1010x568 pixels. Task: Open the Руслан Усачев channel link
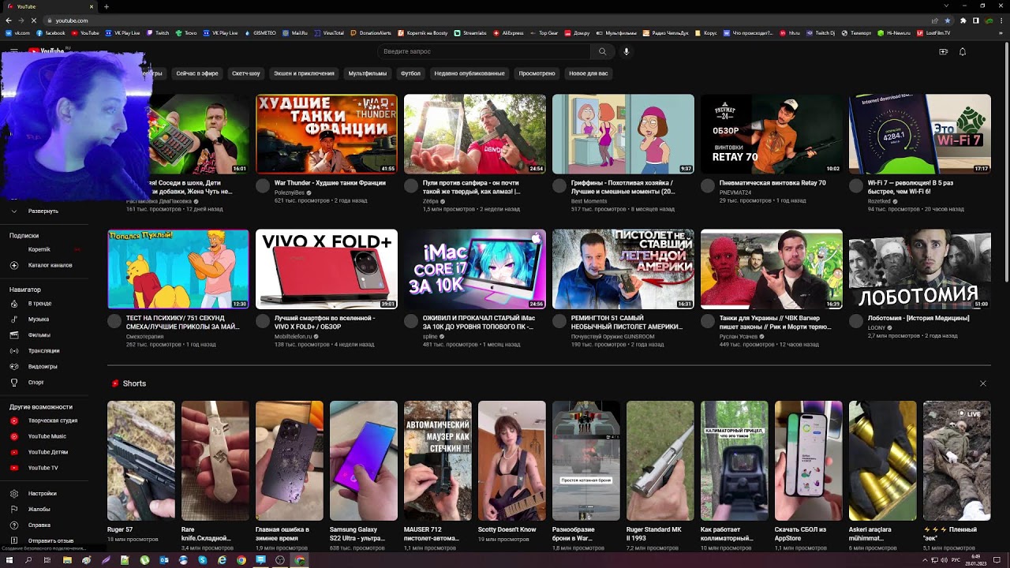point(739,337)
